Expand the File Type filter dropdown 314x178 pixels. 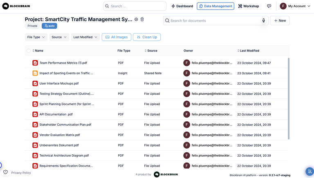click(36, 37)
